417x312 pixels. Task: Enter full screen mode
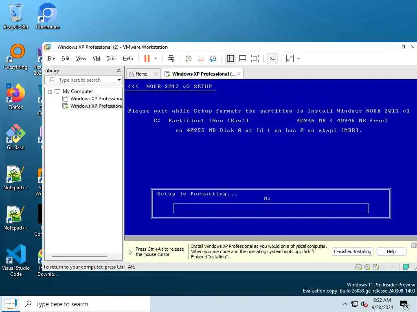255,58
